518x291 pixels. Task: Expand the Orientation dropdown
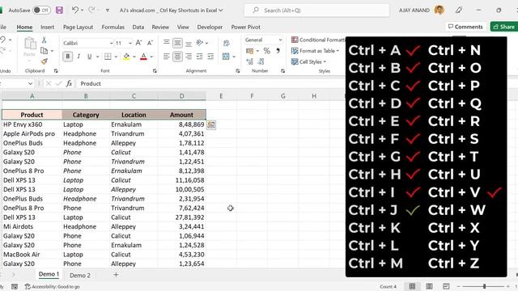[x=207, y=43]
